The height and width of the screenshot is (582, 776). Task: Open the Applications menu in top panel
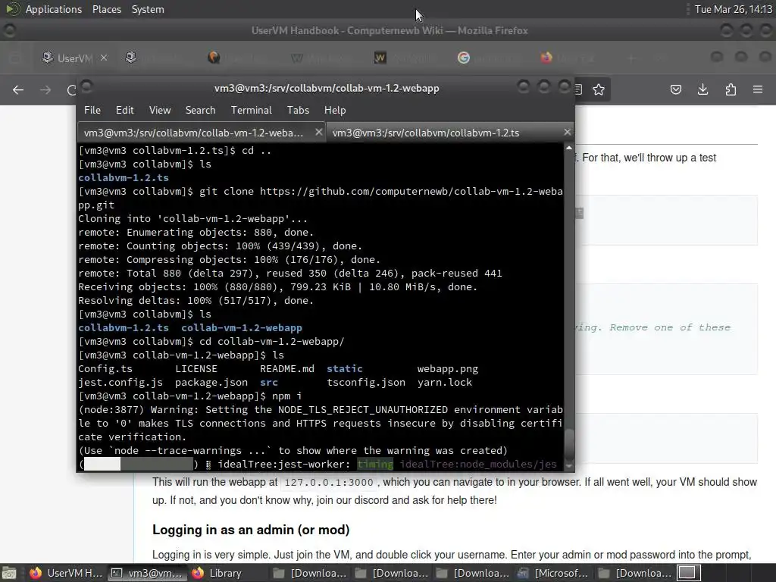pyautogui.click(x=54, y=9)
